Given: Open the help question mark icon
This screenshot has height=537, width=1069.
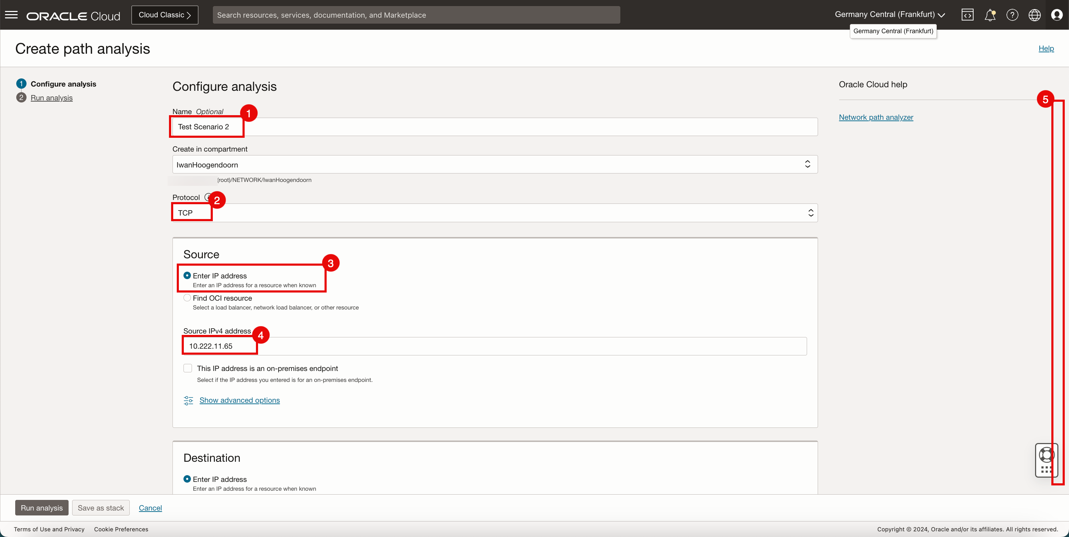Looking at the screenshot, I should (x=1012, y=15).
